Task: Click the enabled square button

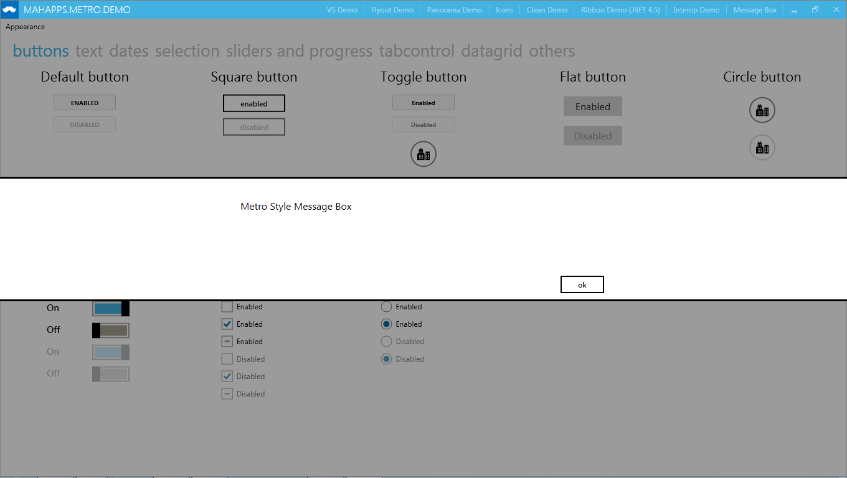Action: click(254, 103)
